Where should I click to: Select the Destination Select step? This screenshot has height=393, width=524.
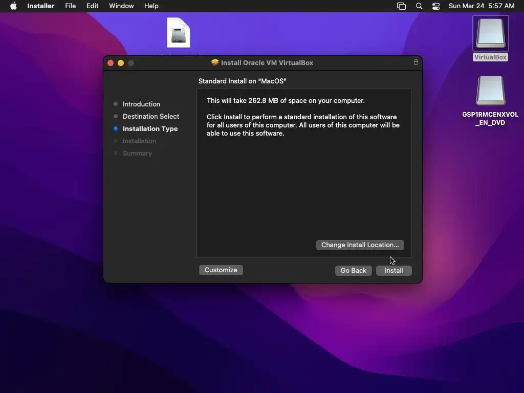click(x=151, y=116)
